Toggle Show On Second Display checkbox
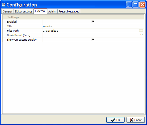147x125 pixels. pos(93,40)
